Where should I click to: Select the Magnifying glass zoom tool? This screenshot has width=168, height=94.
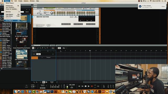pos(45,48)
